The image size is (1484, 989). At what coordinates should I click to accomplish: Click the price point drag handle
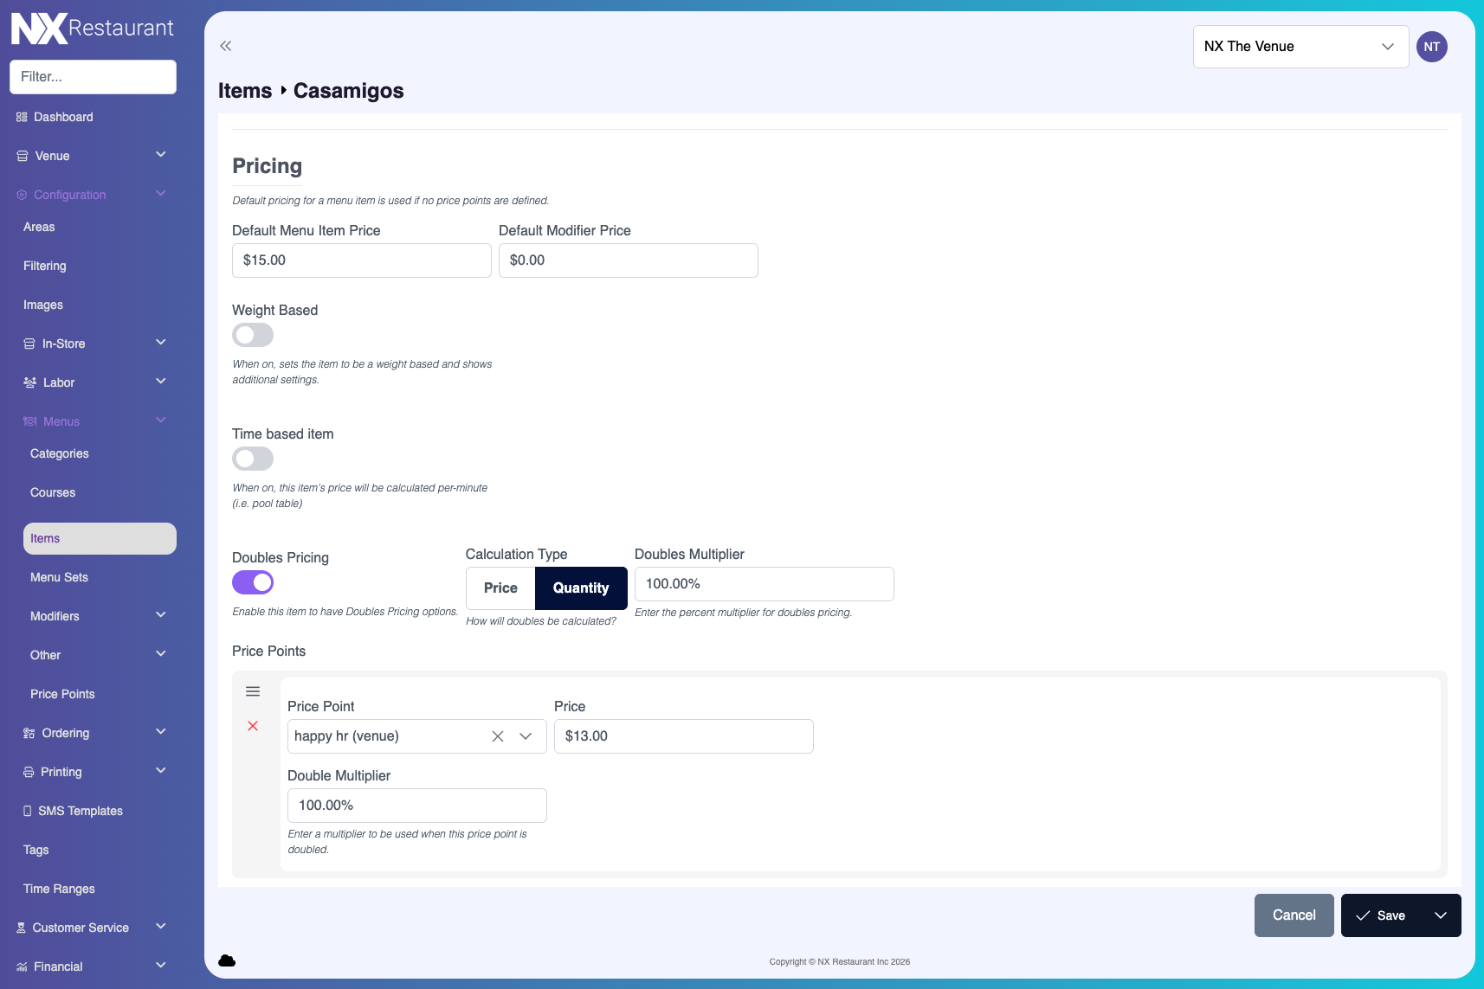(x=253, y=691)
